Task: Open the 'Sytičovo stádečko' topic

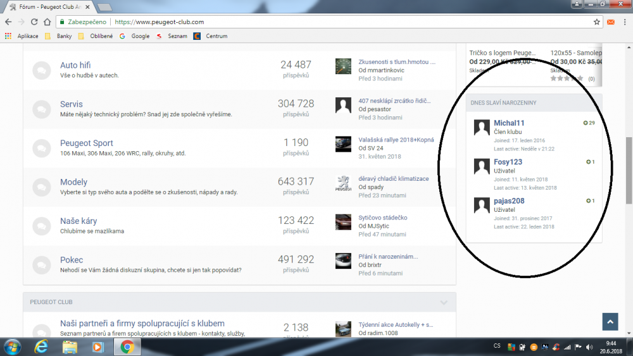Action: [383, 218]
